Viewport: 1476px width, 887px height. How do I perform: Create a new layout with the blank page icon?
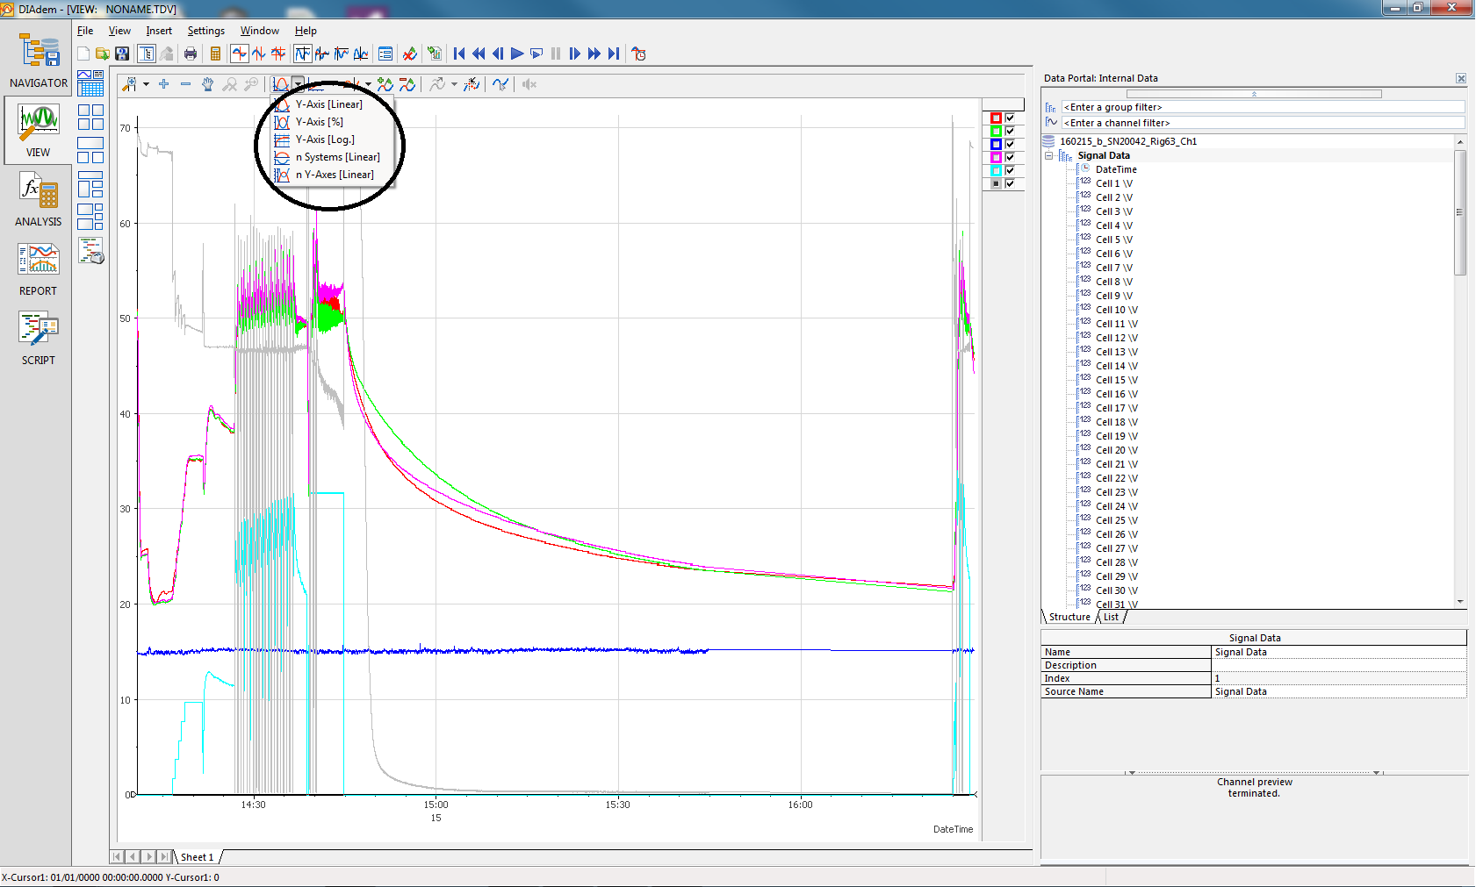(x=83, y=54)
